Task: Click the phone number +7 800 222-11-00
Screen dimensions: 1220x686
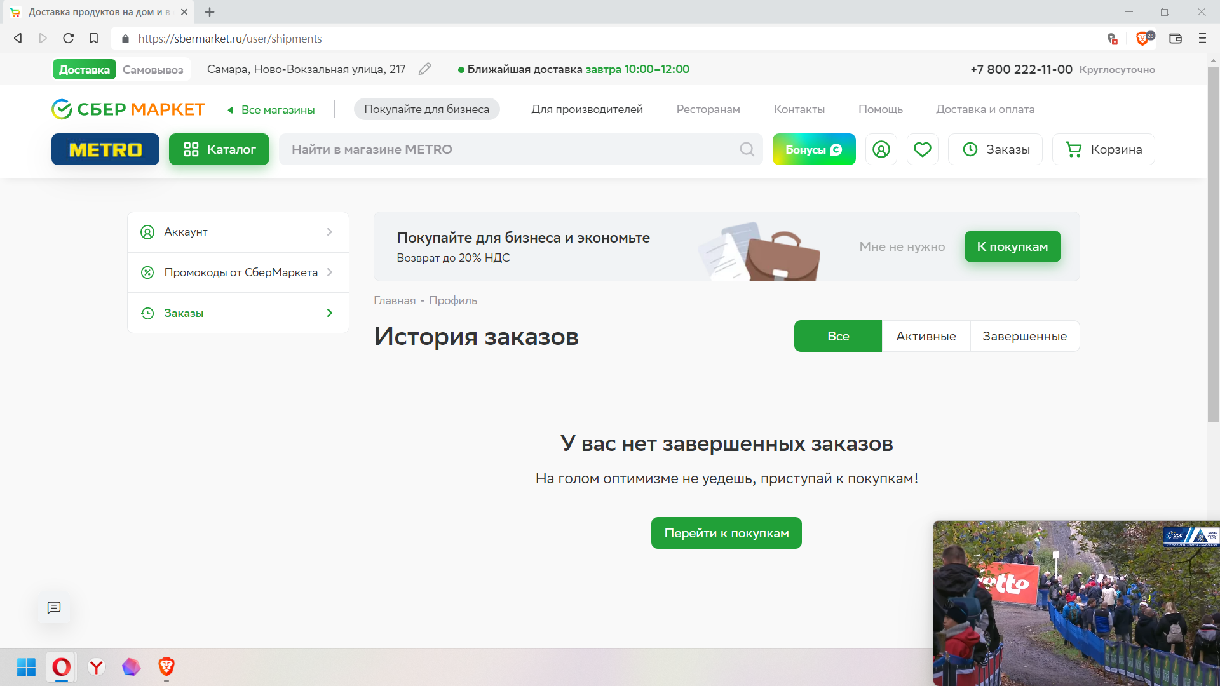Action: coord(1021,69)
